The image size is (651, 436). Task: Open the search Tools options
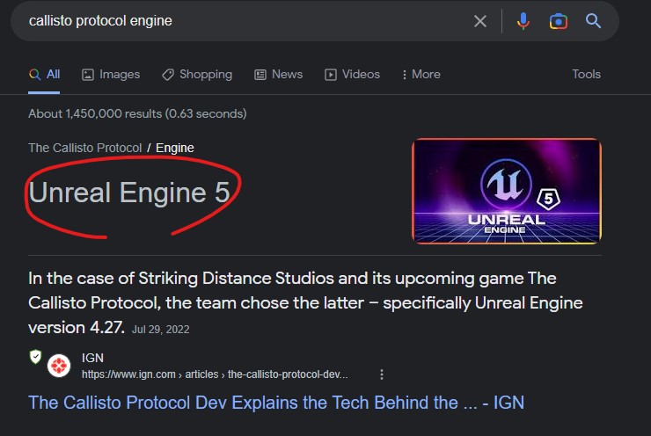(586, 75)
